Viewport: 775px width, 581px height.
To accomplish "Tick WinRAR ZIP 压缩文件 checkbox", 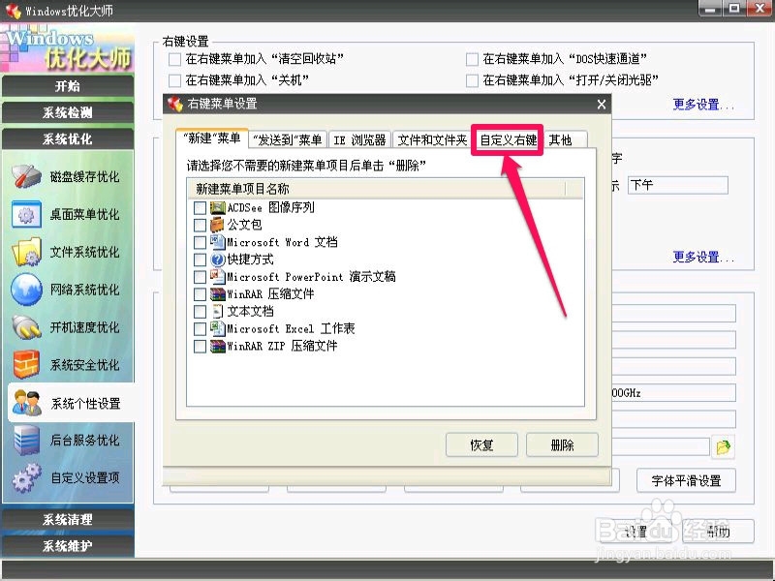I will [x=200, y=347].
